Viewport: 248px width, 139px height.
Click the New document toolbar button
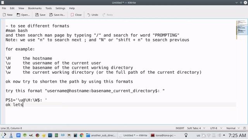(x=8, y=15)
